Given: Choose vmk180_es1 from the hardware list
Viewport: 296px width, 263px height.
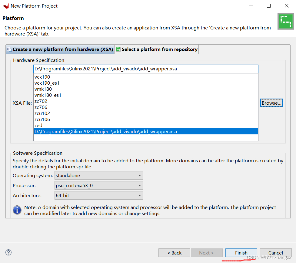Looking at the screenshot, I should [146, 95].
